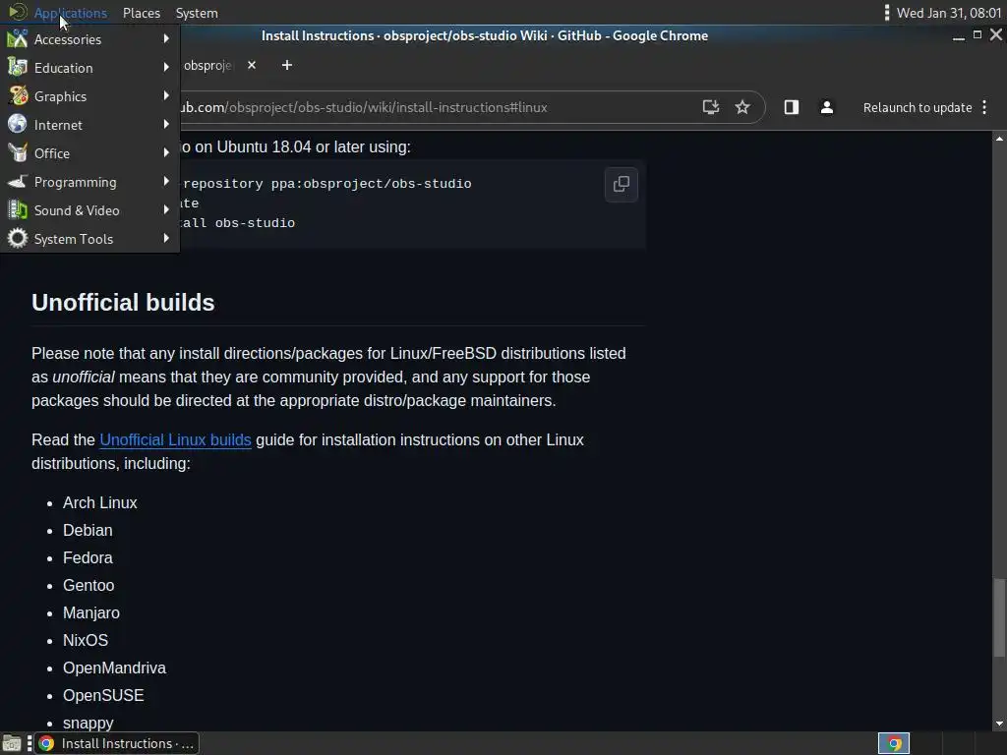Click Chrome icon in bottom panel tray
The height and width of the screenshot is (755, 1007).
(894, 744)
